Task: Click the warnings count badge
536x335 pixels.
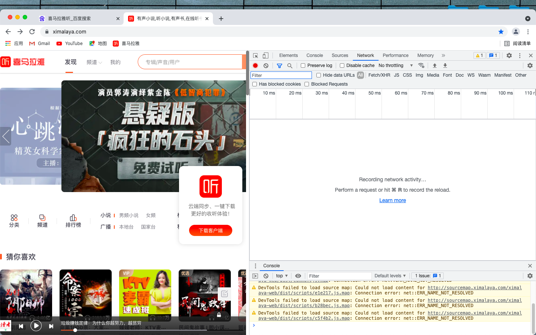Action: [479, 55]
